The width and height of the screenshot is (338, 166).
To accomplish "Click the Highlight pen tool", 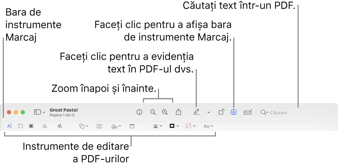I will pyautogui.click(x=197, y=112).
